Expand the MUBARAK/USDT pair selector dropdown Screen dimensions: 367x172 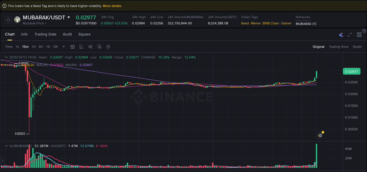click(x=68, y=17)
